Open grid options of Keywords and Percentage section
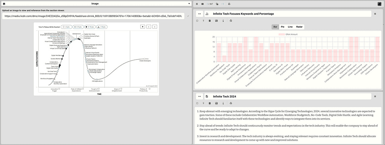 point(375,14)
